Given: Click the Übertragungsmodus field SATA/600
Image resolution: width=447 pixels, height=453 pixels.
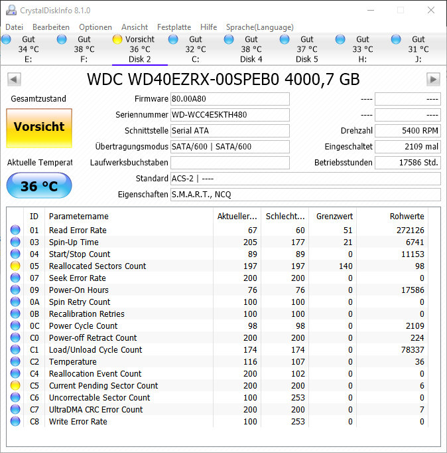Looking at the screenshot, I should (x=230, y=147).
